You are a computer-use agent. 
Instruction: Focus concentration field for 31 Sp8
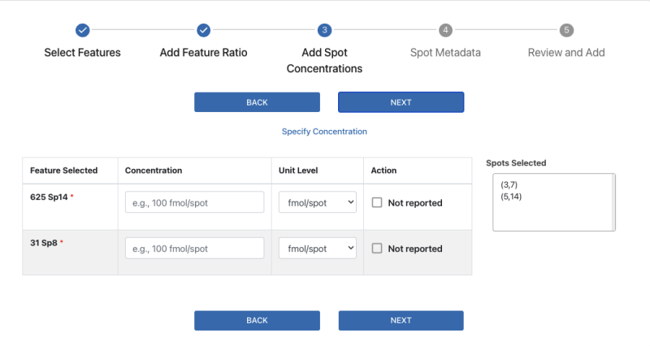[x=194, y=249]
